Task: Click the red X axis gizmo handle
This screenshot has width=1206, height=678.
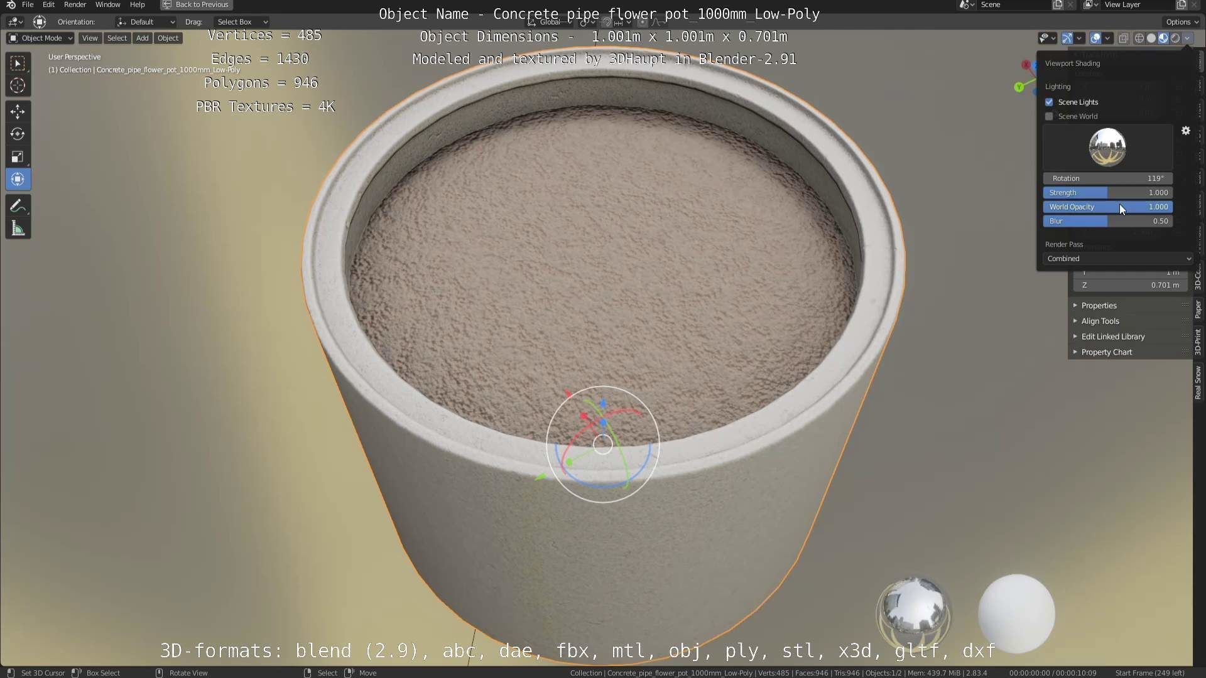Action: [1026, 65]
